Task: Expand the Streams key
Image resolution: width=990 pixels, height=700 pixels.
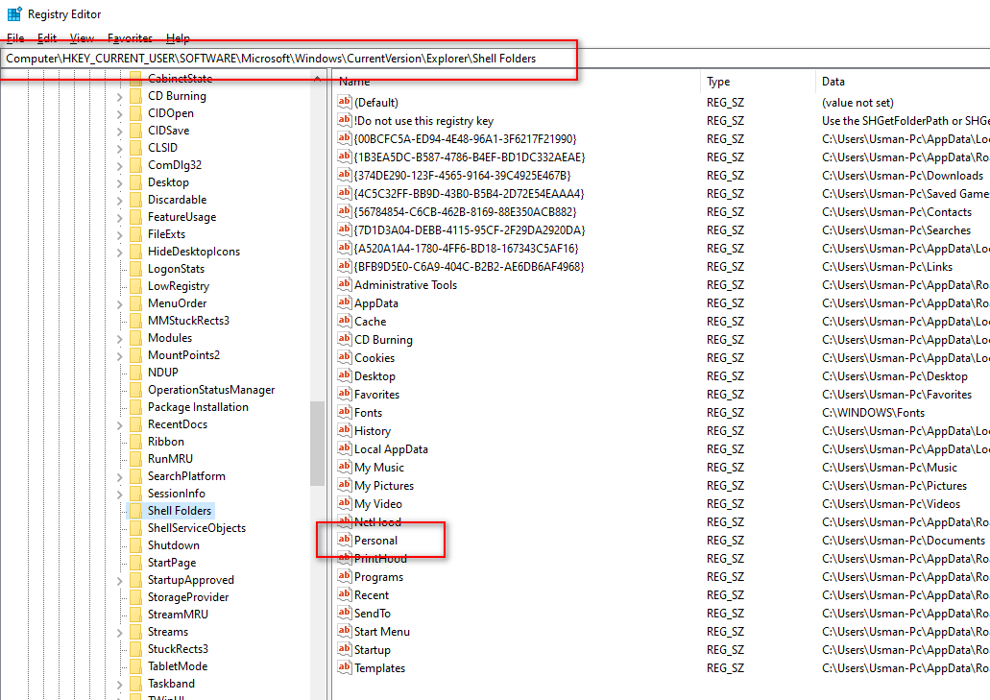Action: pyautogui.click(x=120, y=633)
